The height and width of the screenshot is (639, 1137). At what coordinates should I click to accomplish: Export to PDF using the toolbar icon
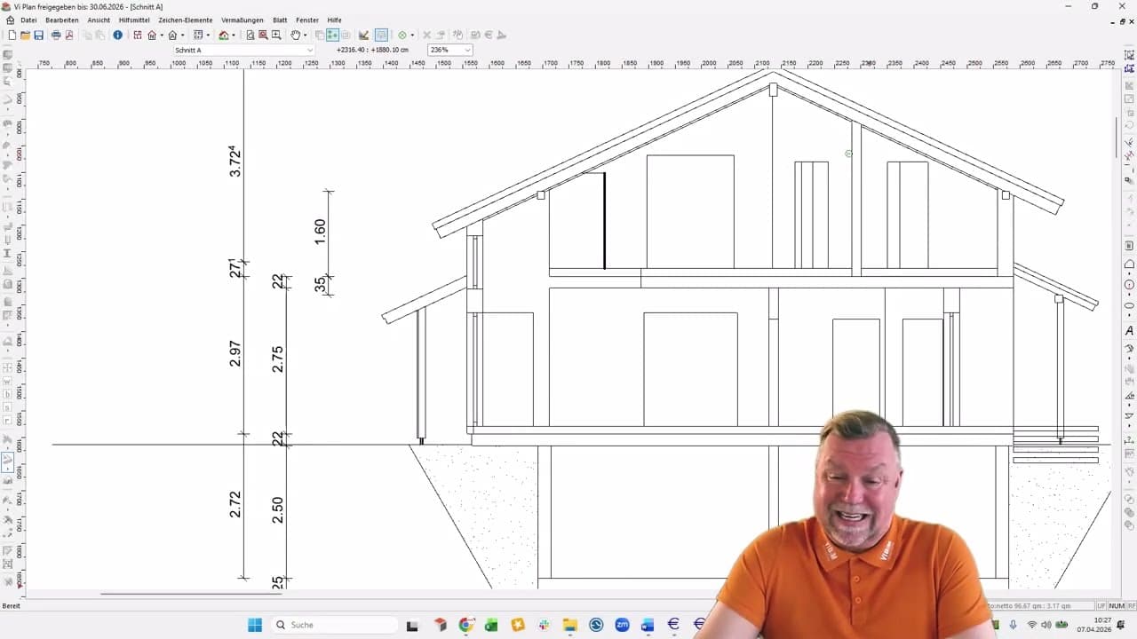[69, 35]
